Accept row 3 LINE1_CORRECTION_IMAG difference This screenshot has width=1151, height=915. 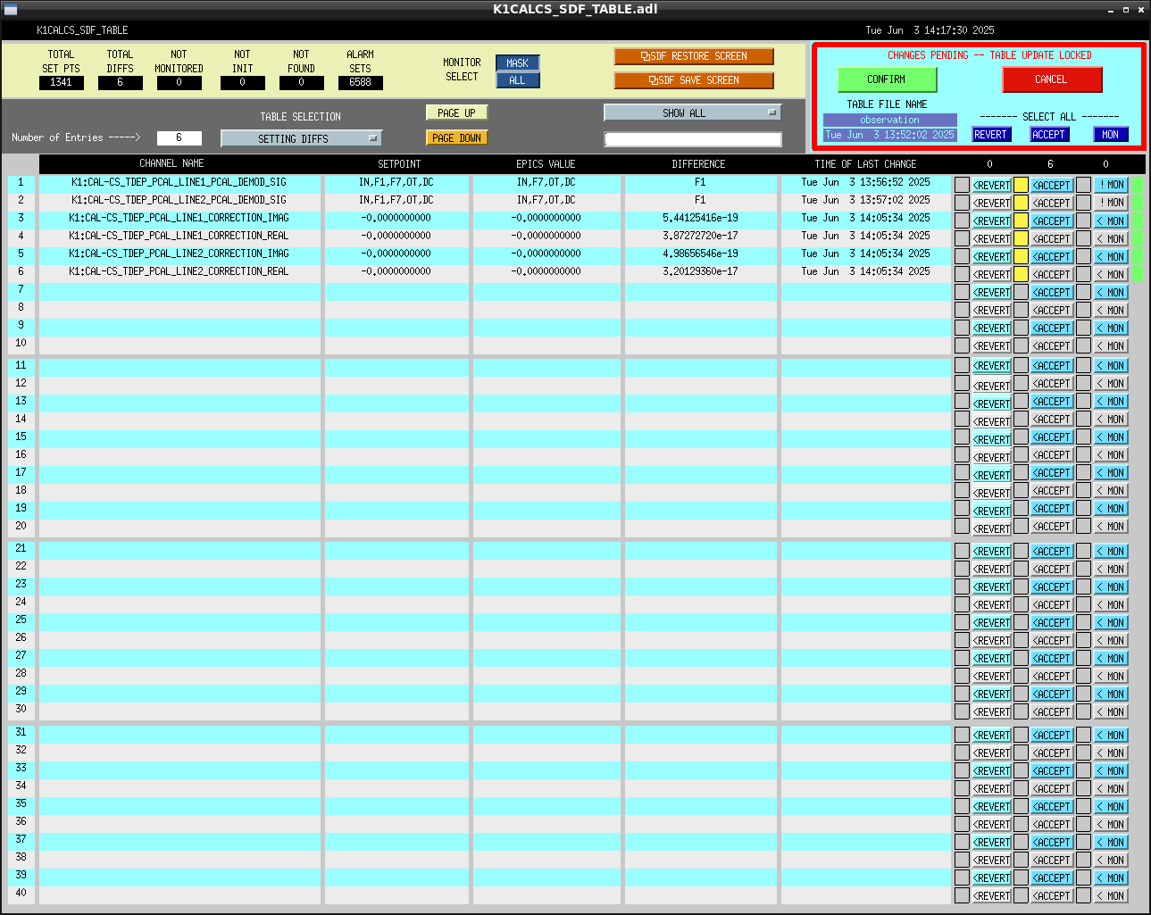tap(1052, 221)
